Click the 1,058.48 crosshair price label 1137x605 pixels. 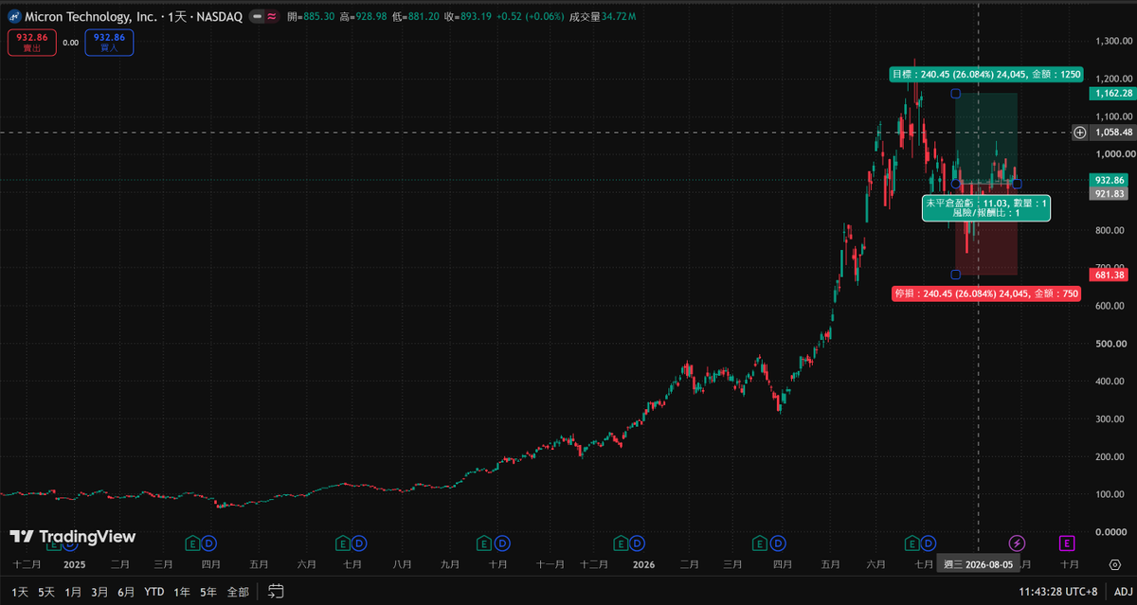coord(1112,133)
